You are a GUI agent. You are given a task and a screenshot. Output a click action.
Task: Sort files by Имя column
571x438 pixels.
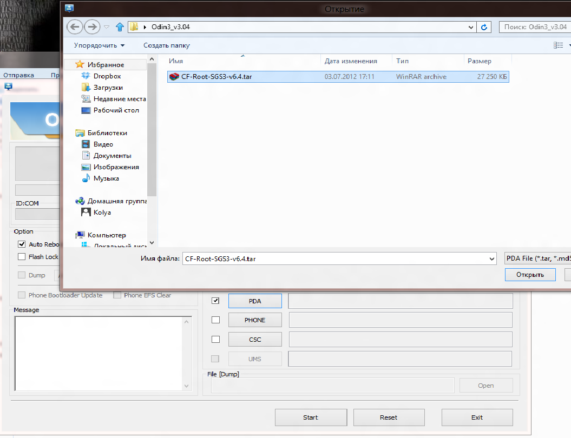click(x=176, y=61)
